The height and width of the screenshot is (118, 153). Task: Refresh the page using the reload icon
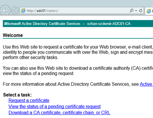click(141, 10)
